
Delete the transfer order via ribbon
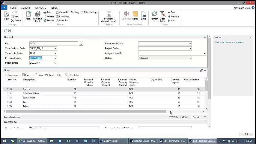(16, 21)
